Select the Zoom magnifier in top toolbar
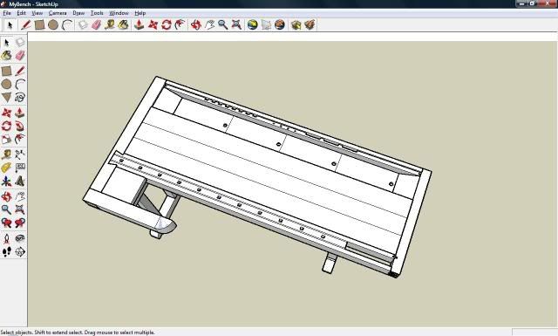 click(223, 25)
